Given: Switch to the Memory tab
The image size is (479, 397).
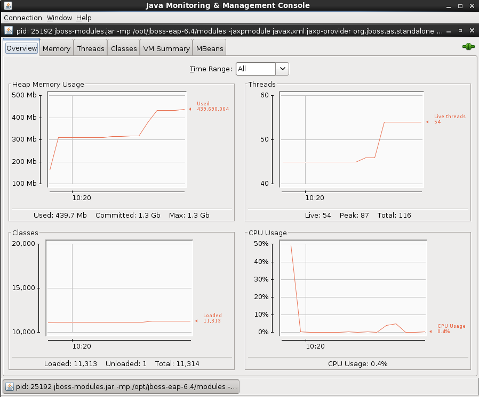Looking at the screenshot, I should [x=57, y=48].
